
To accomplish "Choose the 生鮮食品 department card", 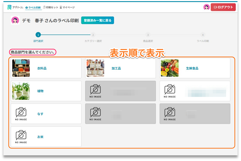I will (x=195, y=68).
